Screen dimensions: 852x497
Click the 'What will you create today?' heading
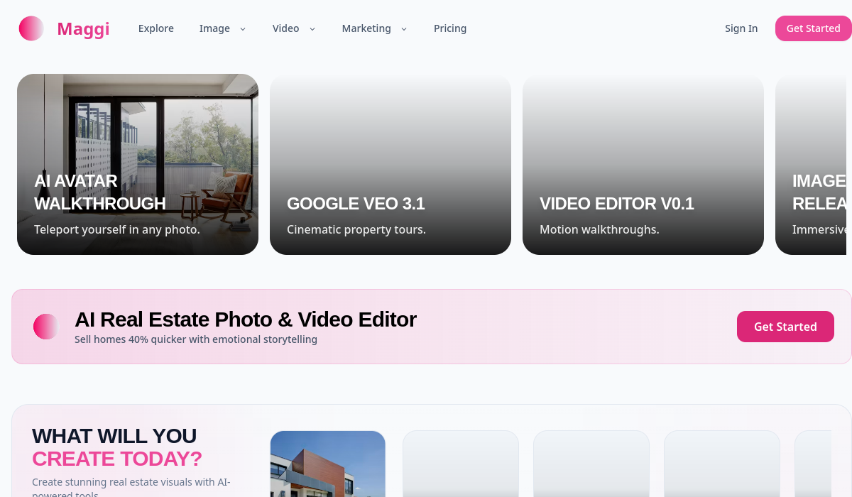click(117, 447)
